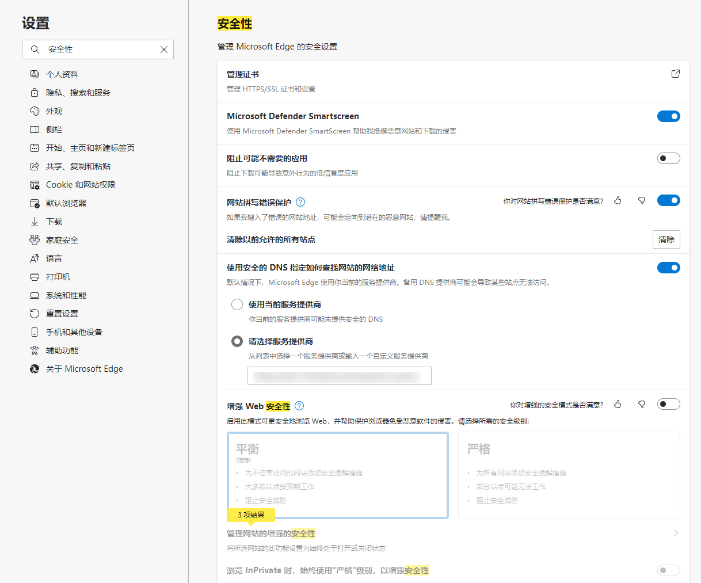Image resolution: width=701 pixels, height=583 pixels.
Task: Click the icon for 开始、主页和新建标签页
Action: (35, 148)
